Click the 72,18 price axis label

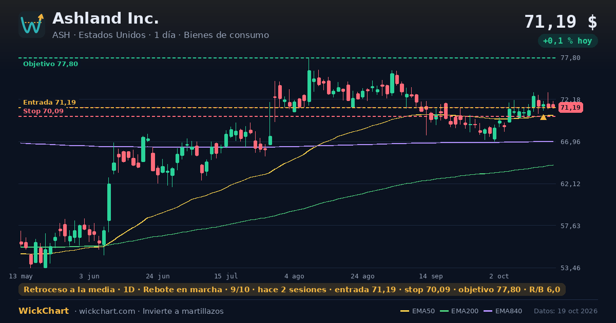(x=571, y=99)
